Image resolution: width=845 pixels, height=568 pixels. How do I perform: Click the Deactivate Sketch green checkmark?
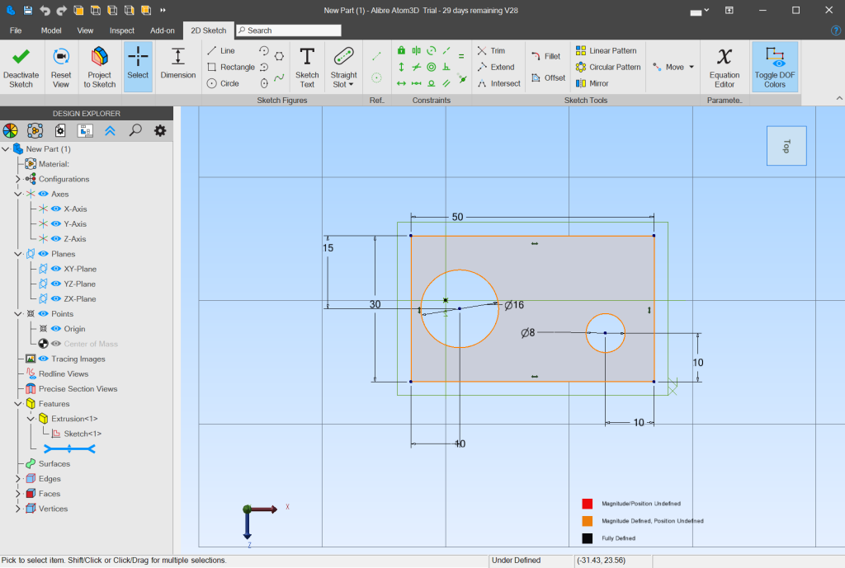[x=21, y=57]
